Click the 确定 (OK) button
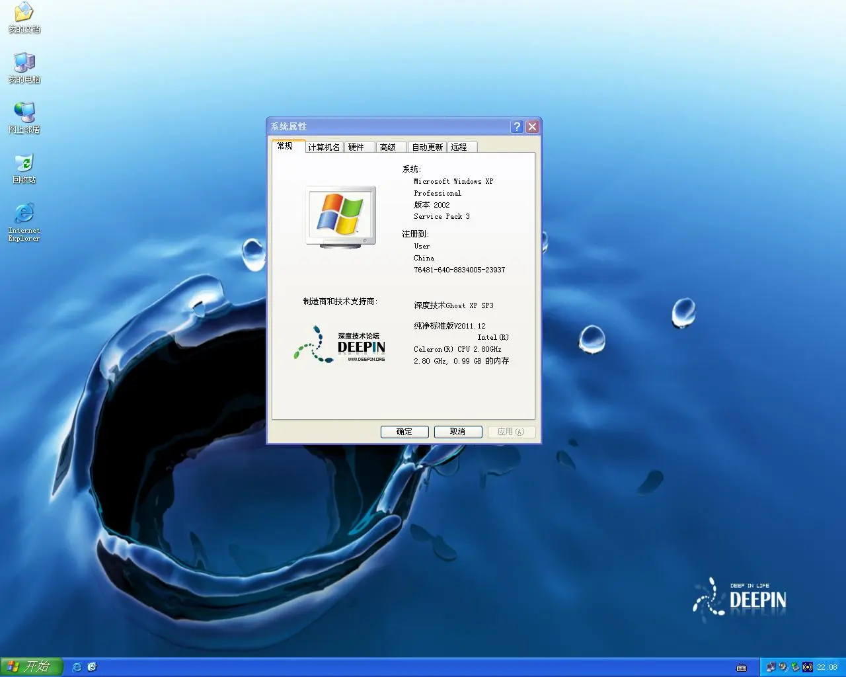The width and height of the screenshot is (846, 677). (404, 432)
